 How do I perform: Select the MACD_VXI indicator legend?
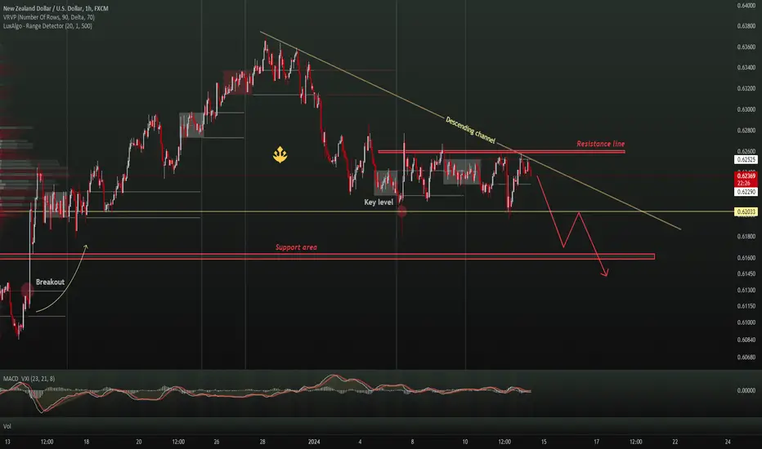click(x=29, y=379)
